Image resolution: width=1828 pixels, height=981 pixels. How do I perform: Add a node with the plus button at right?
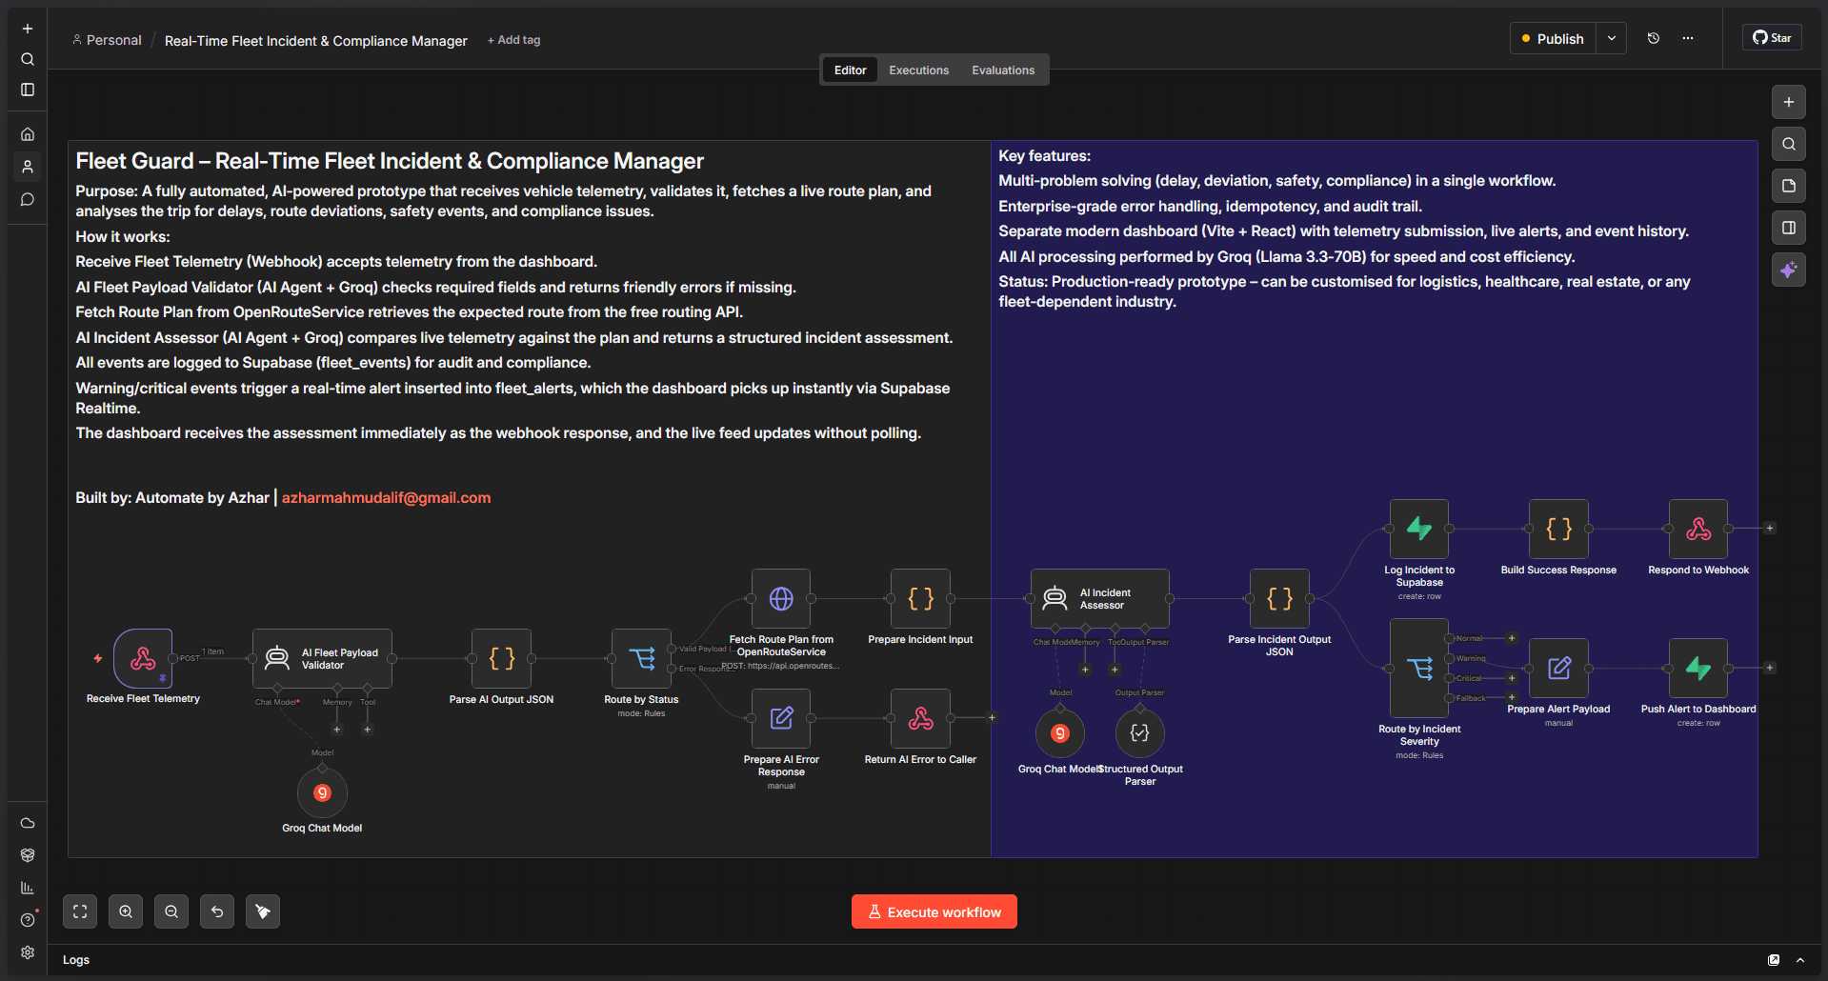1789,102
